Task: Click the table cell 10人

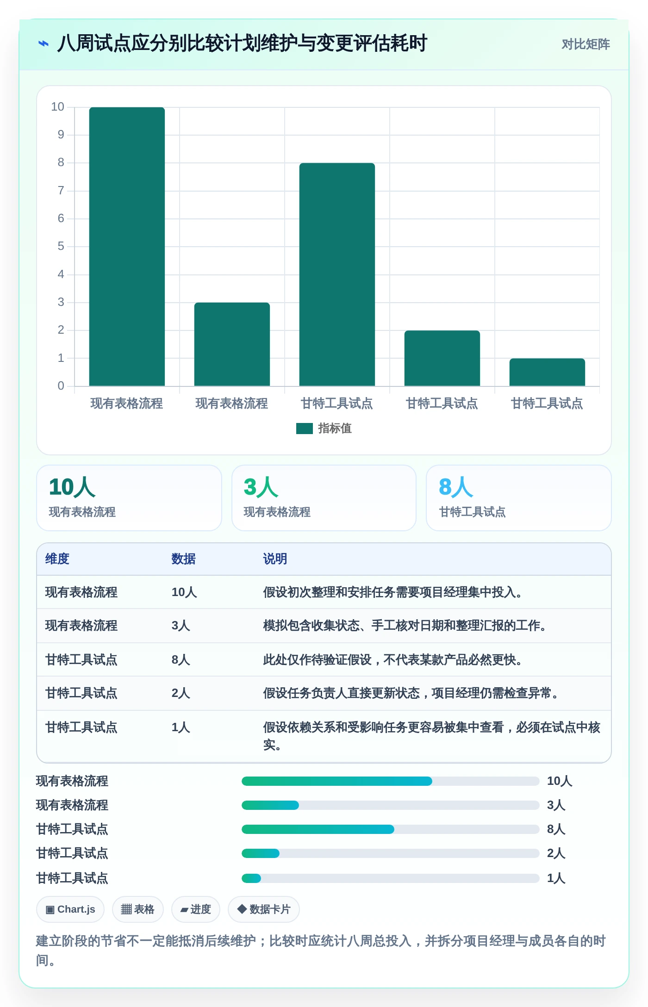Action: click(x=184, y=592)
